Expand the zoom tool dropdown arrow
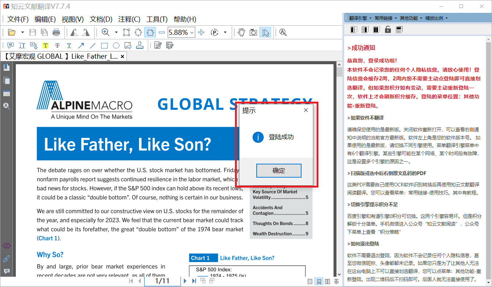Screen dimensions: 492x287 click(116, 32)
